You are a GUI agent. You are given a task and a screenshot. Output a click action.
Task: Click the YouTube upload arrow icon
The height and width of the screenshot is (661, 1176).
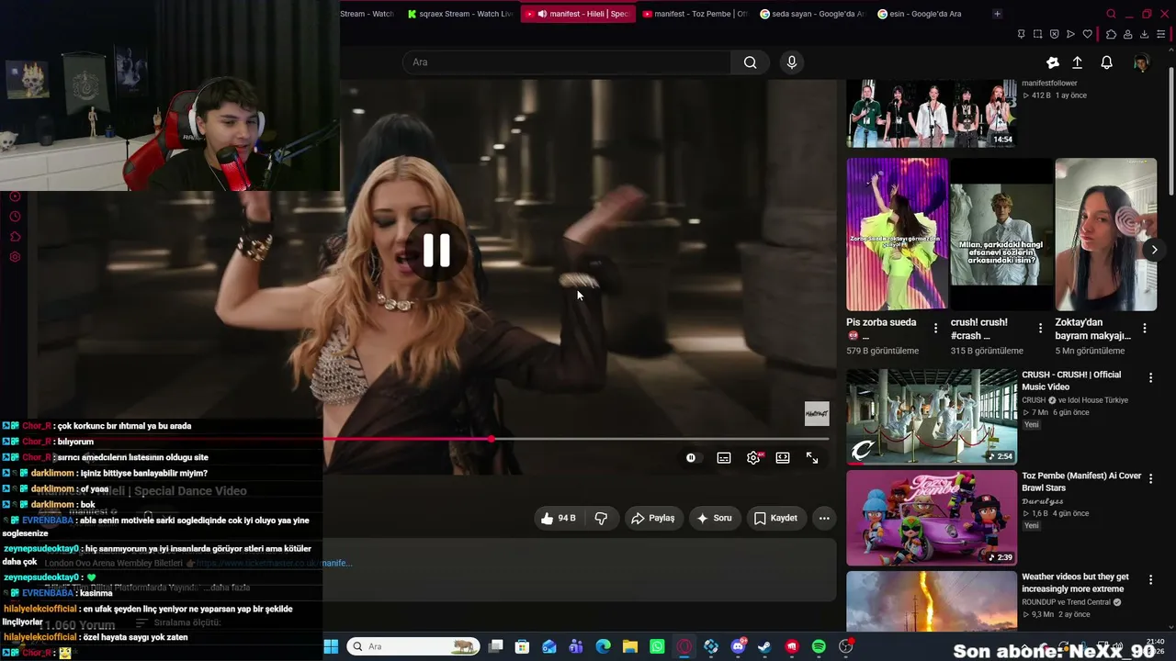1078,62
